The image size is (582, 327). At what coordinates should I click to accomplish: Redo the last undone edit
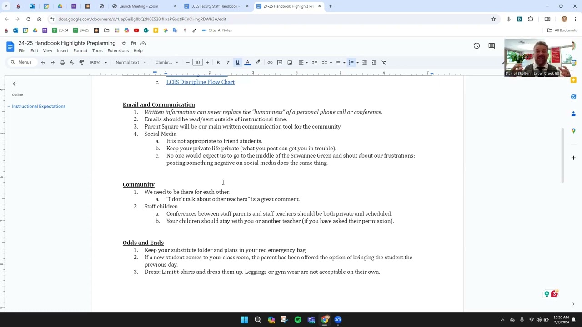[52, 63]
